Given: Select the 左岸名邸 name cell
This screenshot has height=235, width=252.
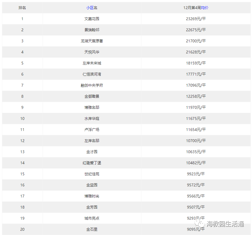Looking at the screenshot, I should pos(92,141).
